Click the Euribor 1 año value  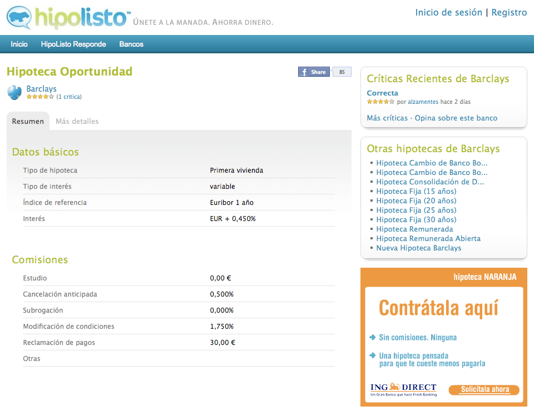pyautogui.click(x=231, y=203)
